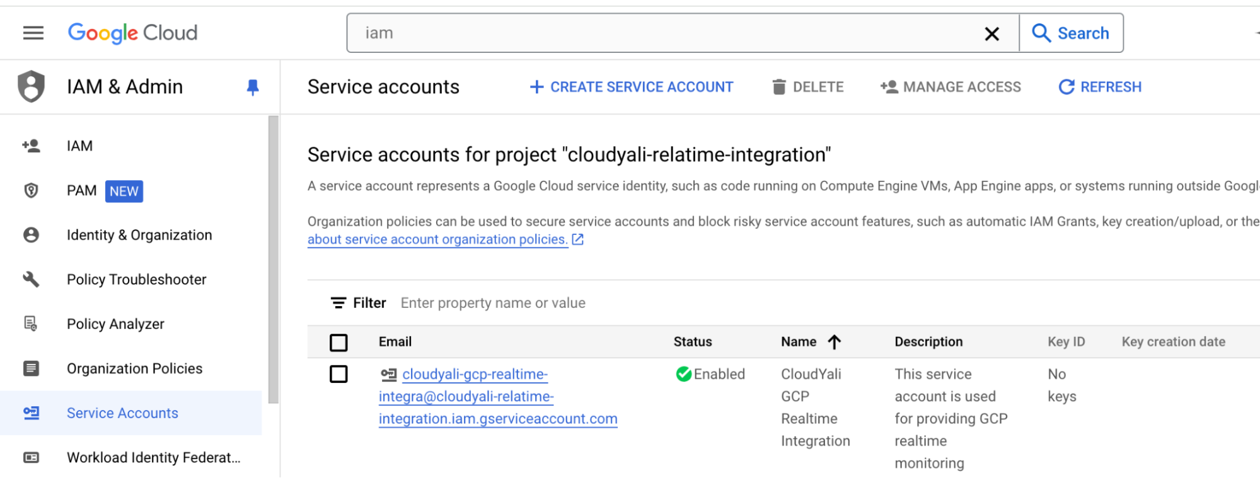The width and height of the screenshot is (1260, 478).
Task: Clear the search box with the X icon
Action: 991,33
